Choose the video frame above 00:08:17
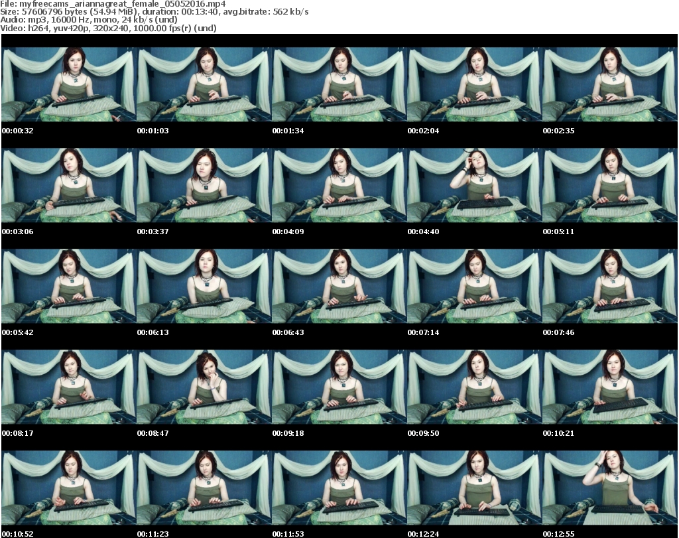The image size is (679, 538). (x=69, y=387)
